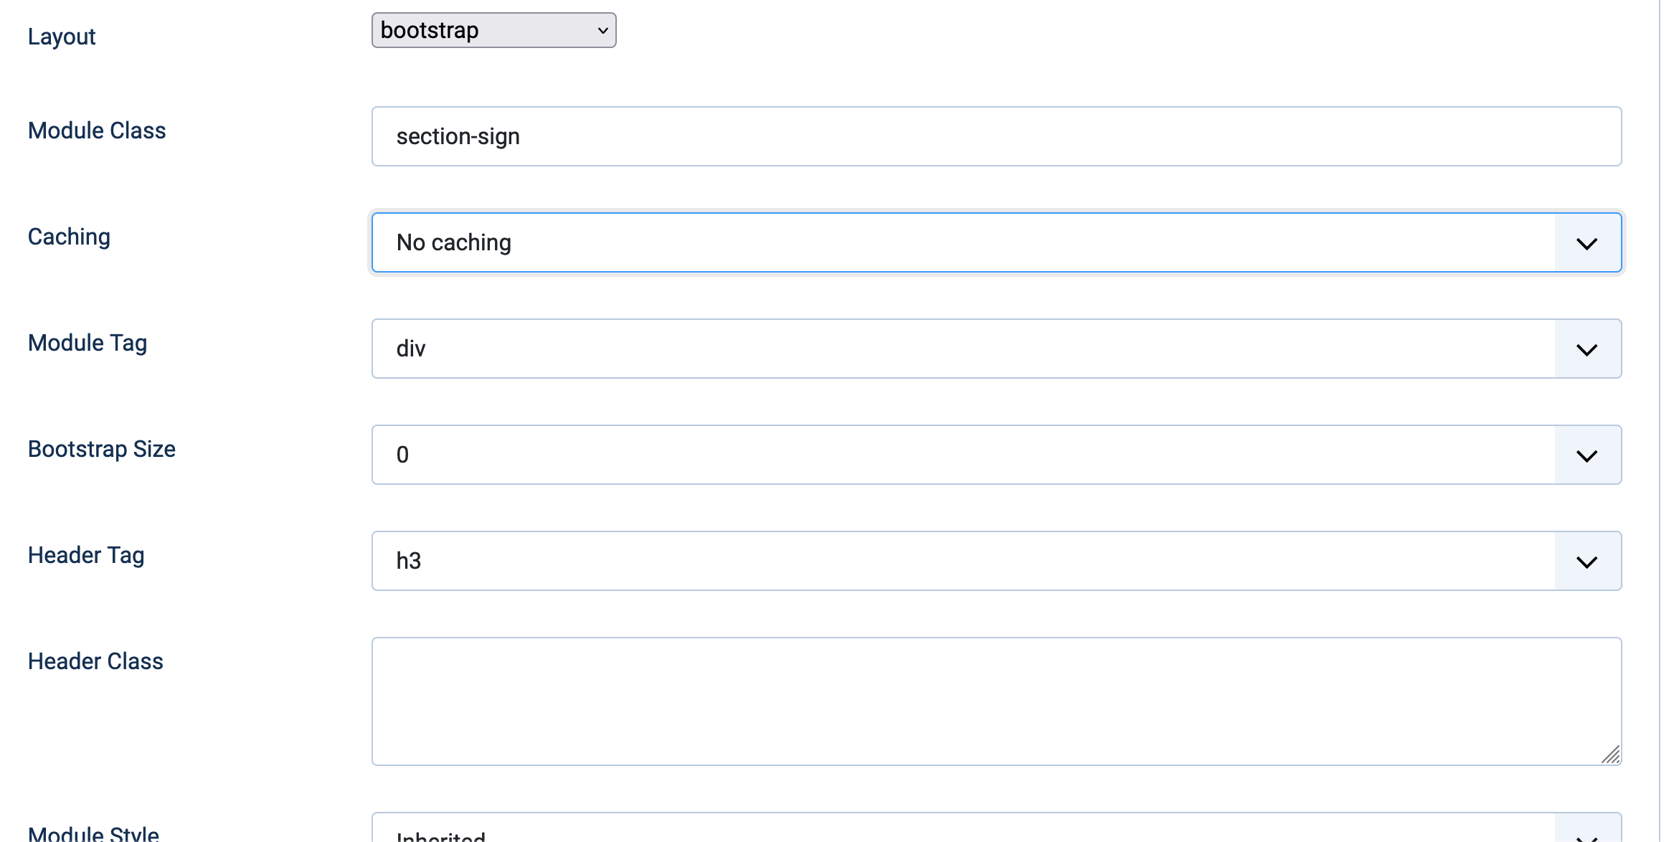Viewport: 1674px width, 842px height.
Task: Click inside the Header Class textarea
Action: pos(996,701)
